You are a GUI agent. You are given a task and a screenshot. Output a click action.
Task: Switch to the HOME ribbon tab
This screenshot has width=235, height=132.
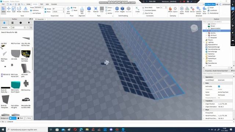[x=28, y=4]
